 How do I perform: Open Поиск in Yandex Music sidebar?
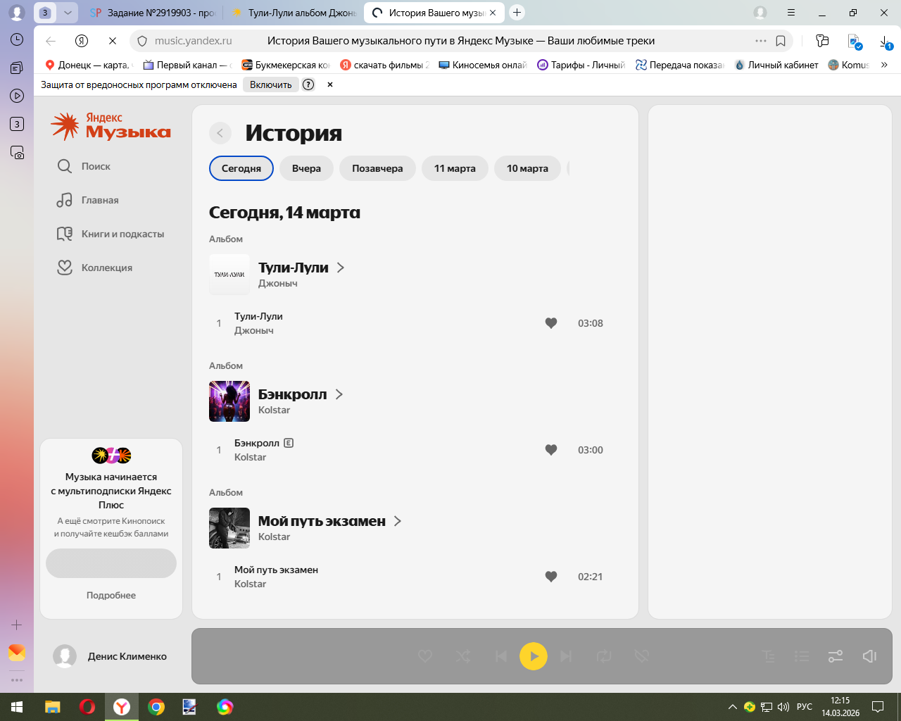click(84, 166)
